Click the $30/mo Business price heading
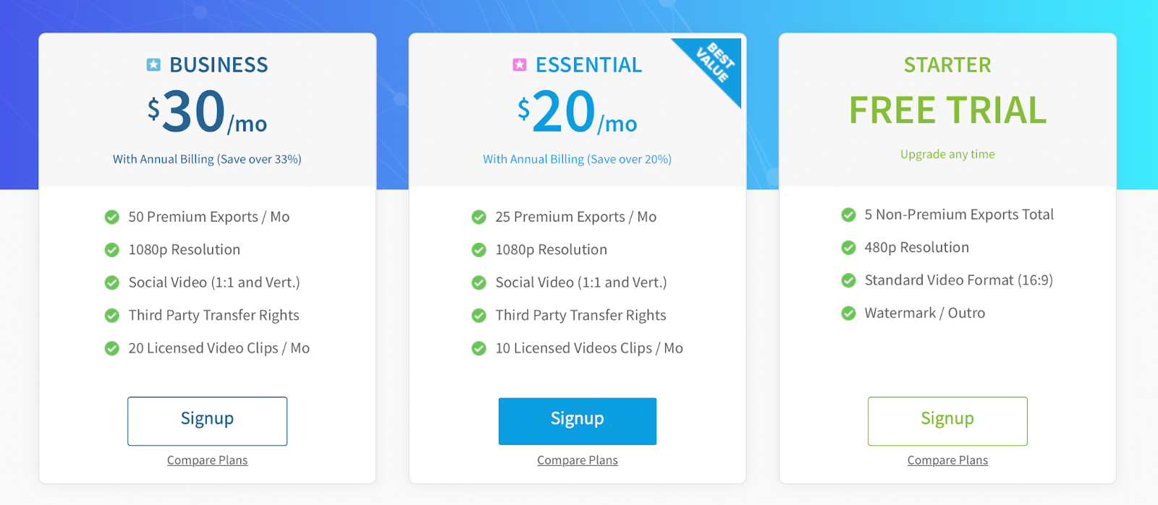Viewport: 1158px width, 505px height. [208, 112]
